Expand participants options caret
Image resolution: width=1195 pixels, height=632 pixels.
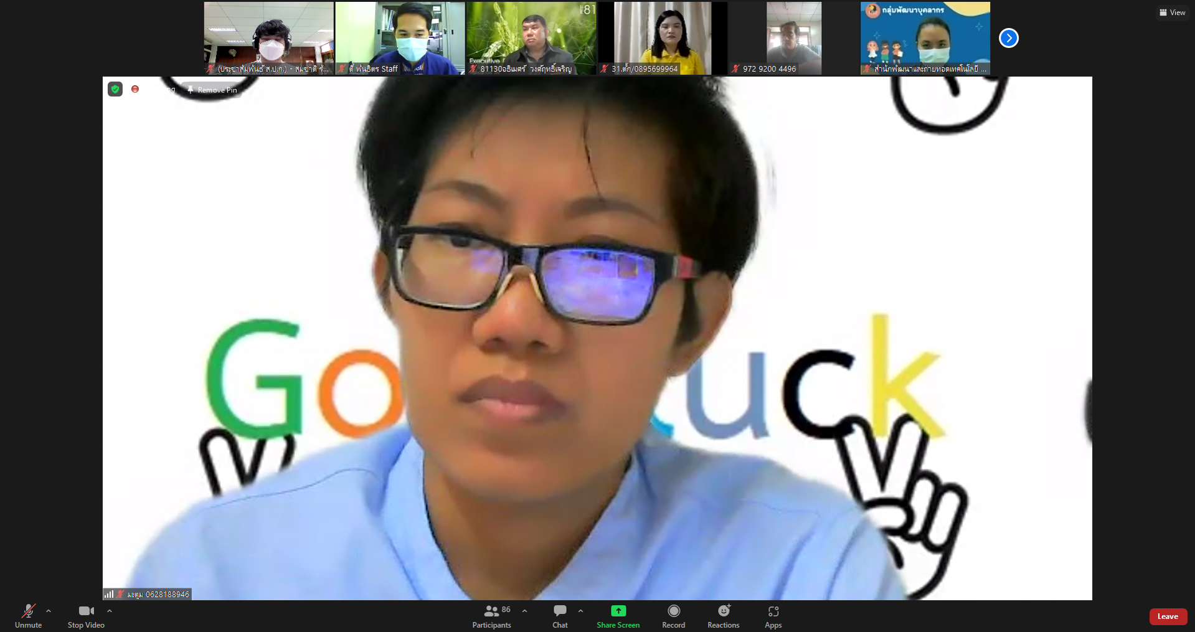pos(524,611)
